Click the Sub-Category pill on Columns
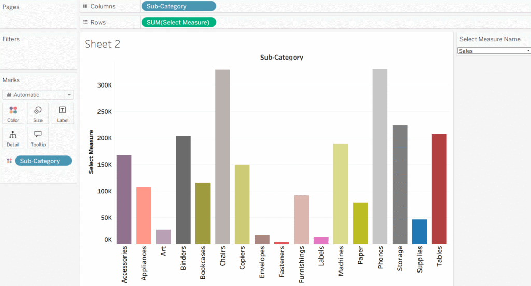This screenshot has height=286, width=531. pyautogui.click(x=178, y=6)
